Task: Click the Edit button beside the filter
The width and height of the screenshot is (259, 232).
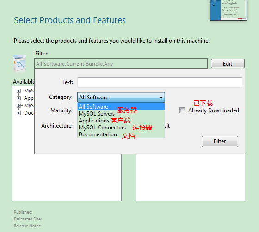Action: coord(228,63)
